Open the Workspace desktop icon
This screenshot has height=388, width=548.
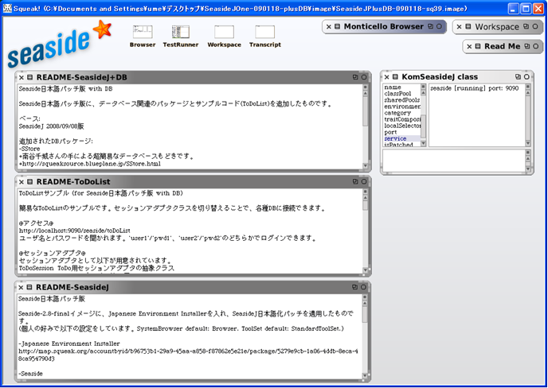pyautogui.click(x=224, y=36)
